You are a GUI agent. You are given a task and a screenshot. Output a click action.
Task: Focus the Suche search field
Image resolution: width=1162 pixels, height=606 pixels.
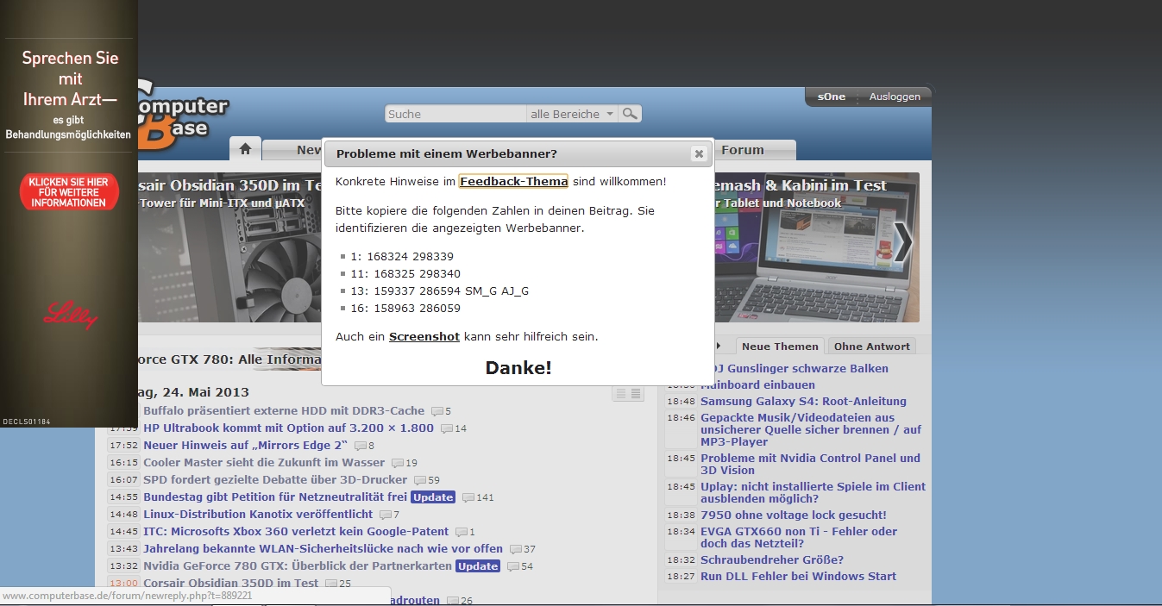(x=455, y=114)
